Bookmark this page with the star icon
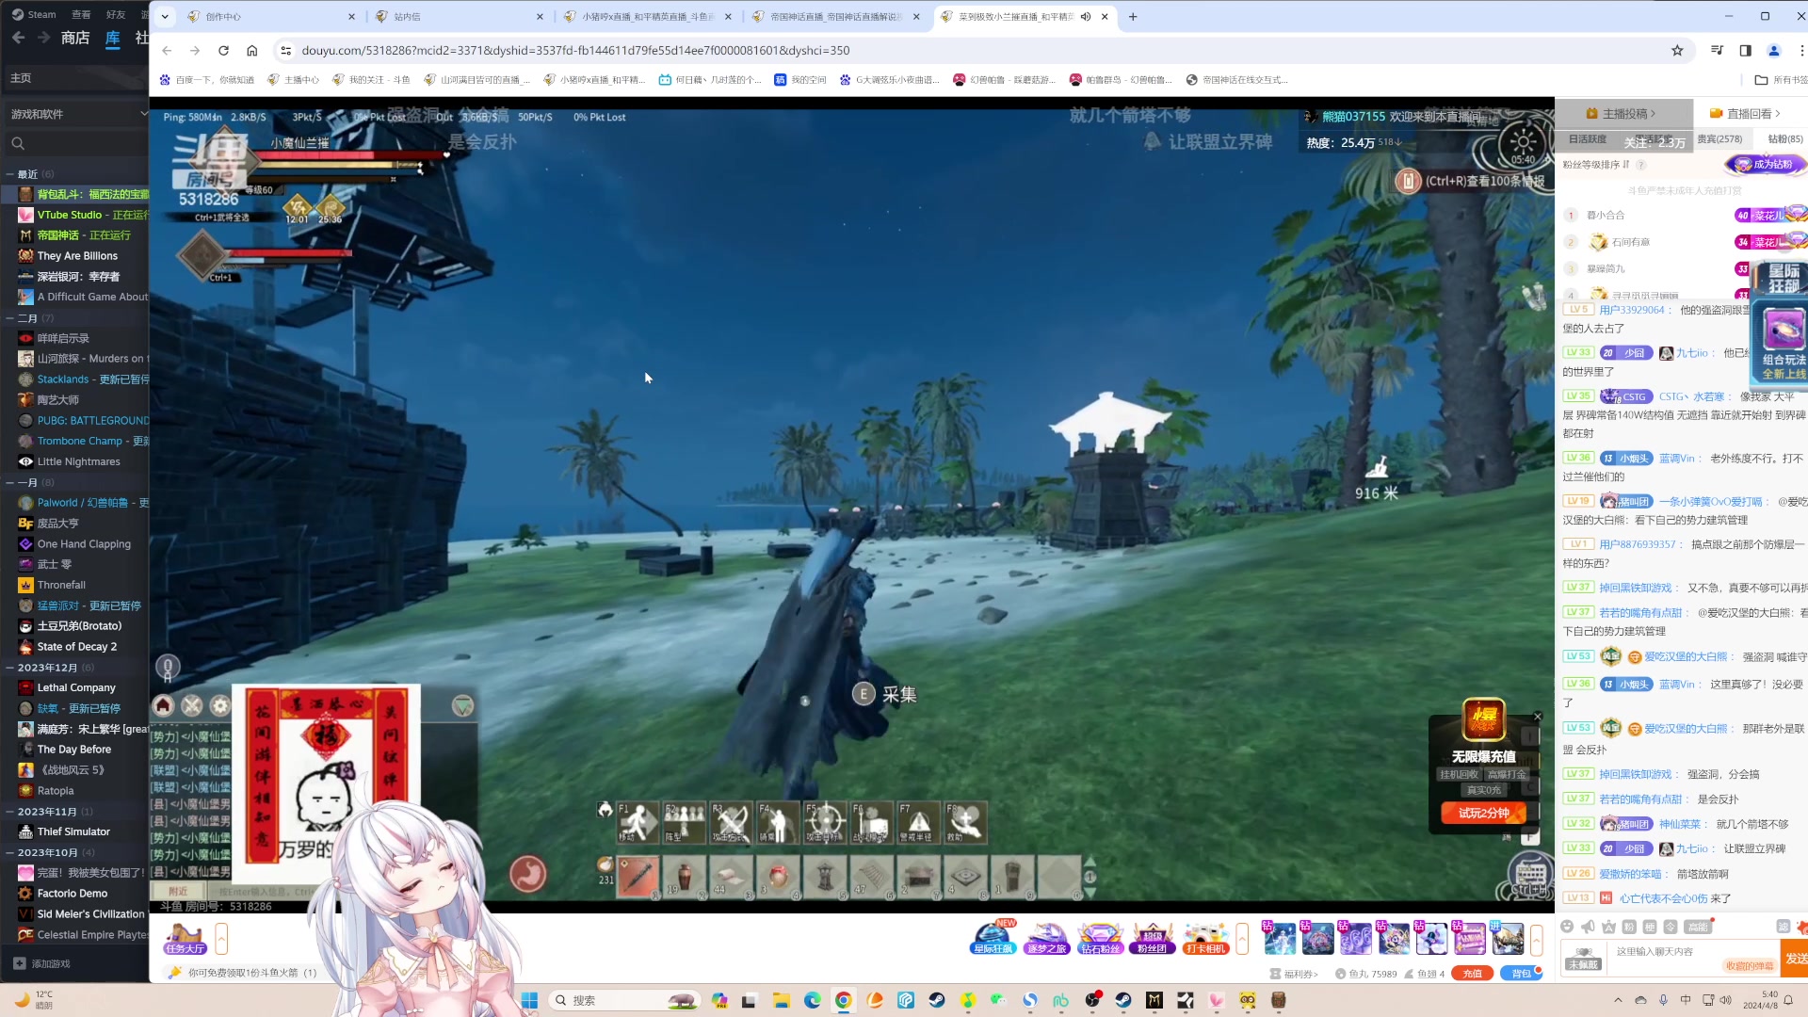The height and width of the screenshot is (1017, 1808). tap(1677, 51)
